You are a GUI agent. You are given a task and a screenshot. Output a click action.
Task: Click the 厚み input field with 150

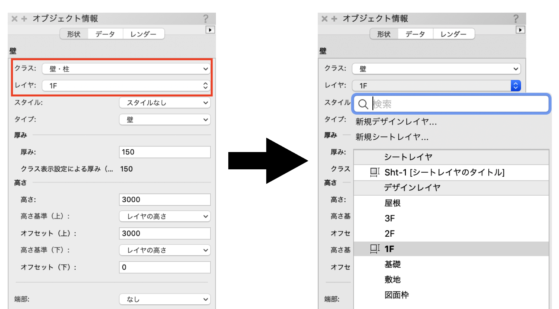pyautogui.click(x=165, y=152)
